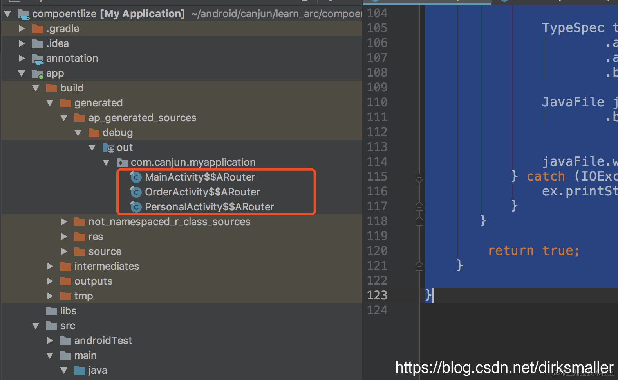
Task: Click the PersonalActivity$$ARouter class icon
Action: tap(136, 207)
